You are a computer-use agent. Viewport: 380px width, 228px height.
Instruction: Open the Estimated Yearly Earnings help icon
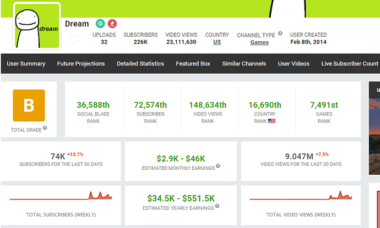click(x=217, y=206)
